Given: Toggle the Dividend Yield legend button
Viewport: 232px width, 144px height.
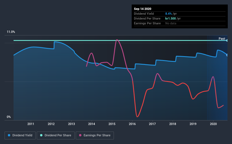Looking at the screenshot, I should coord(20,135).
